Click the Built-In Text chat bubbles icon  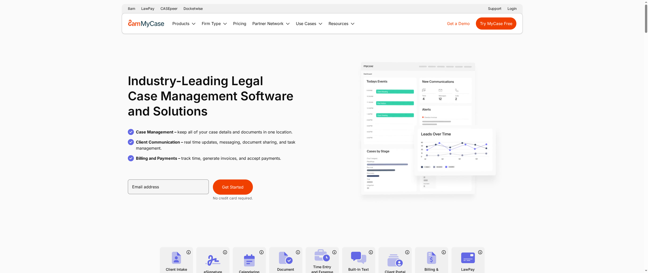[358, 258]
